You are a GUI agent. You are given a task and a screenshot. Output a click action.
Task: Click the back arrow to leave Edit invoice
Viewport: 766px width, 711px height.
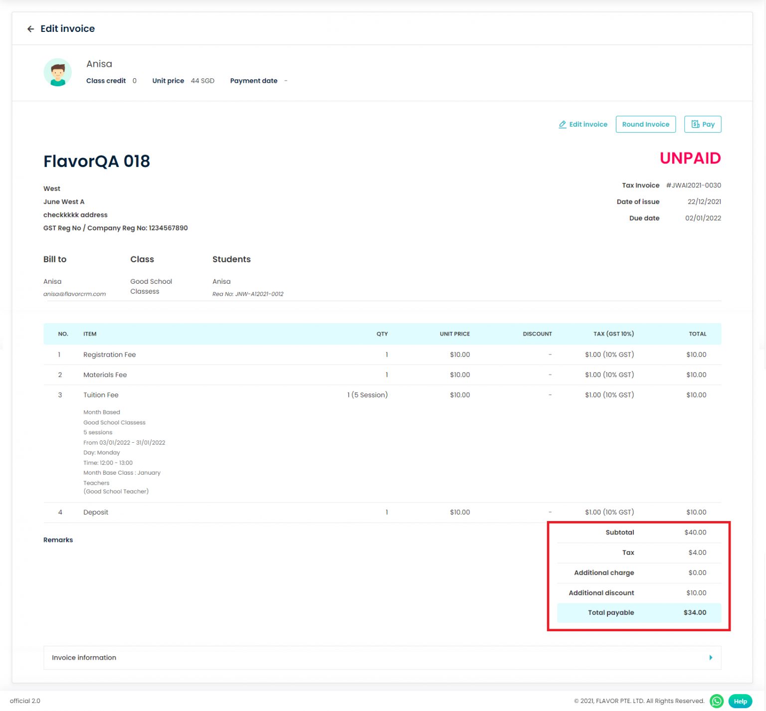coord(31,28)
